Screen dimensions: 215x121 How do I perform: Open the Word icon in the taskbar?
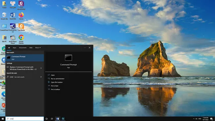coord(58,119)
